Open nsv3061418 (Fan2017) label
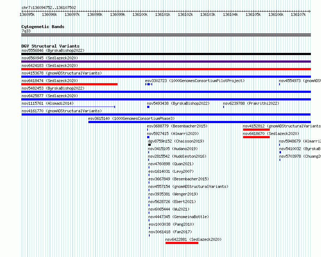The width and height of the screenshot is (321, 257). 170,232
